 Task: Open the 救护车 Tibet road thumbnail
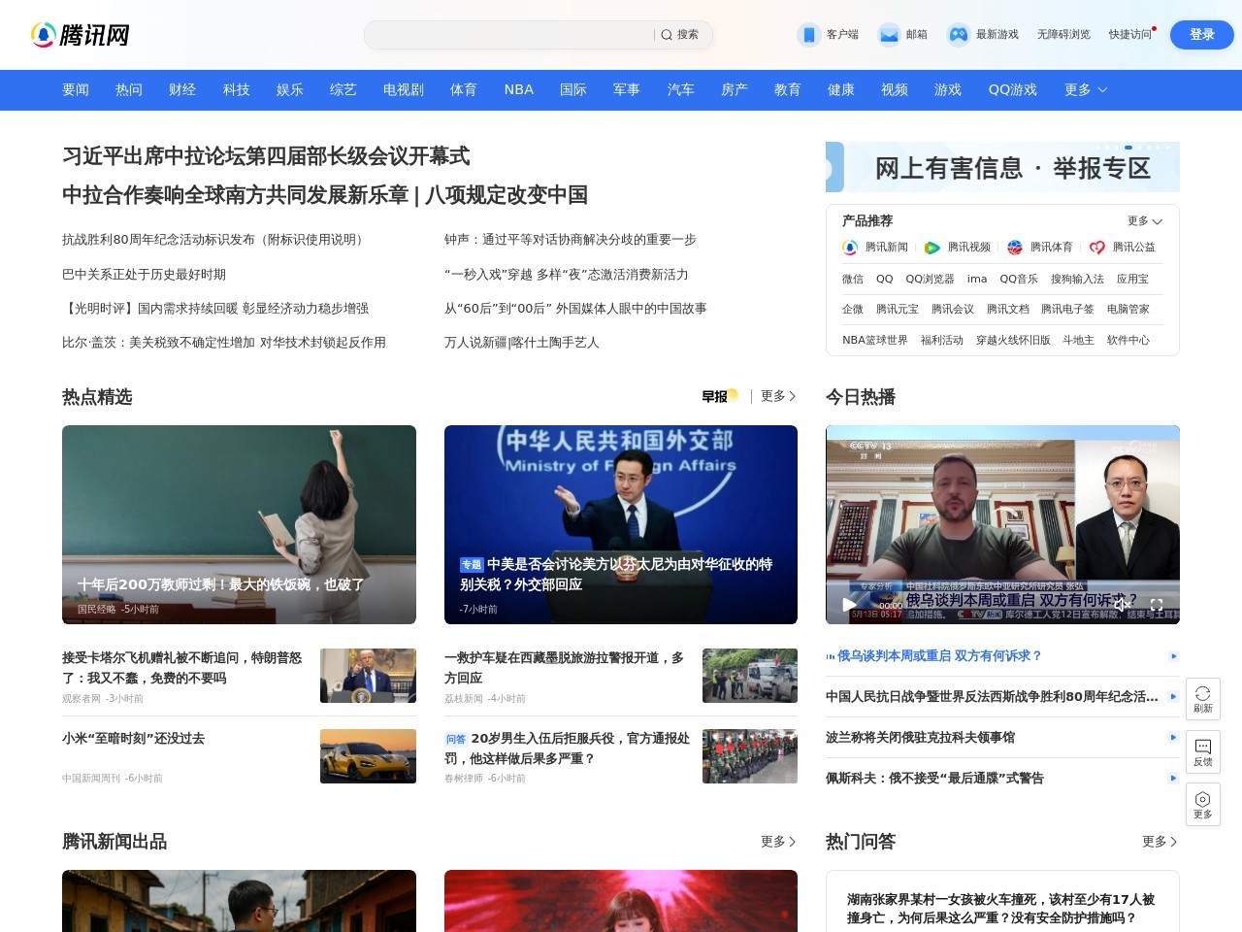point(750,676)
